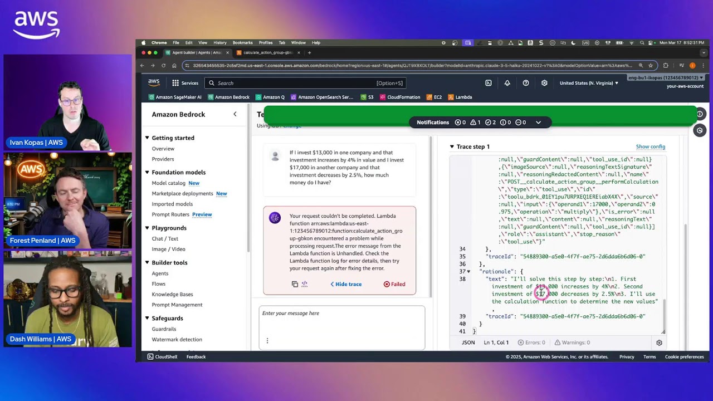This screenshot has width=713, height=401.
Task: Focus the AWS services Search box
Action: (x=305, y=83)
